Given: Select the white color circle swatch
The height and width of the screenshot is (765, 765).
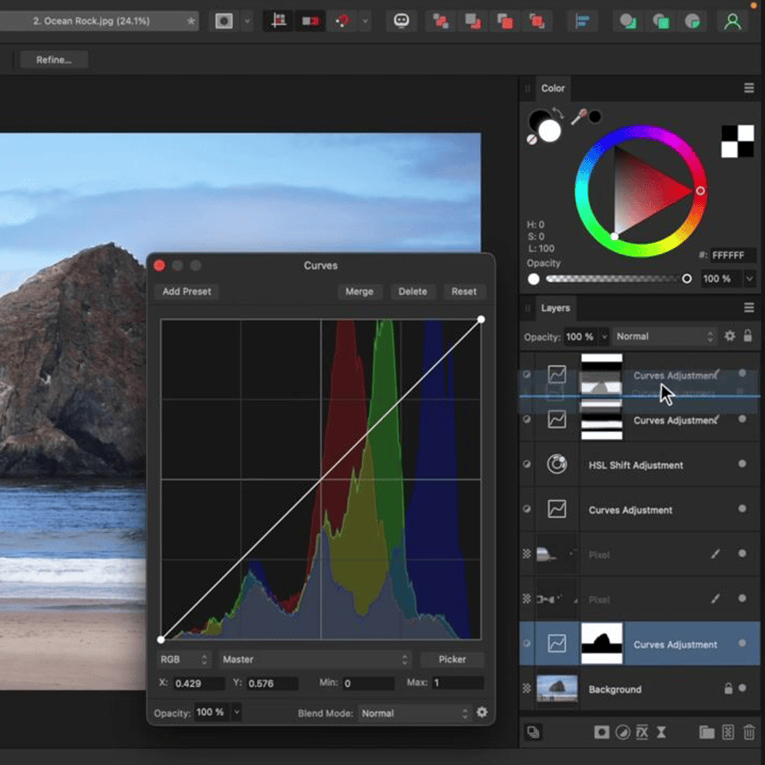Looking at the screenshot, I should click(550, 131).
